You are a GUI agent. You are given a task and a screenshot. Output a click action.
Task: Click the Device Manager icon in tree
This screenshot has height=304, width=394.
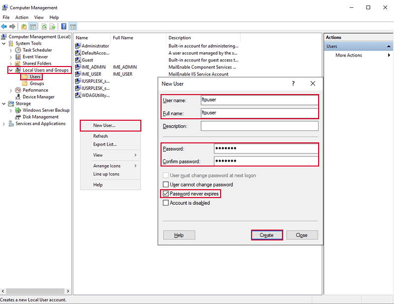[x=18, y=97]
